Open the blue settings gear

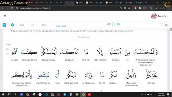pos(12,25)
